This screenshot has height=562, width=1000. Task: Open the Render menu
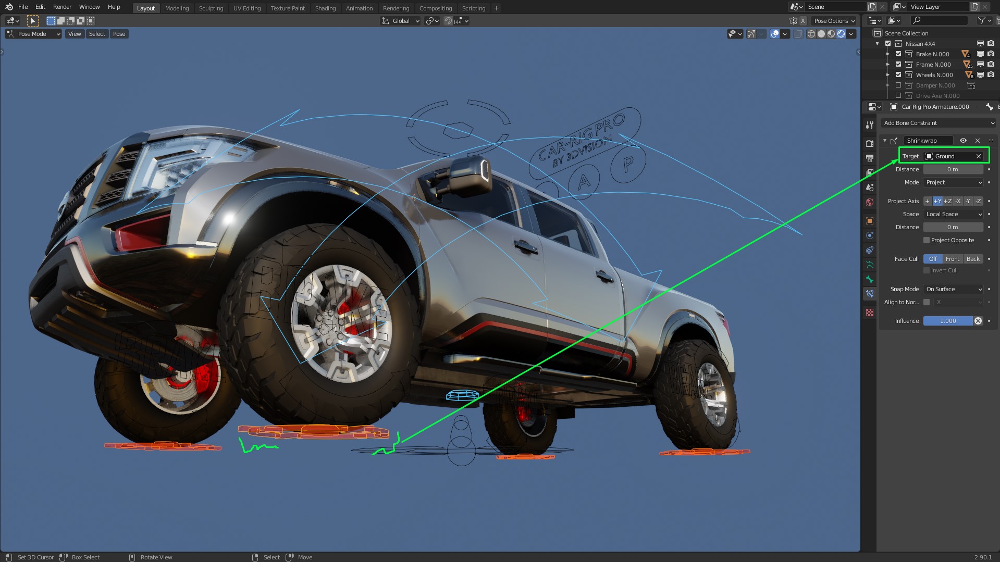(62, 7)
